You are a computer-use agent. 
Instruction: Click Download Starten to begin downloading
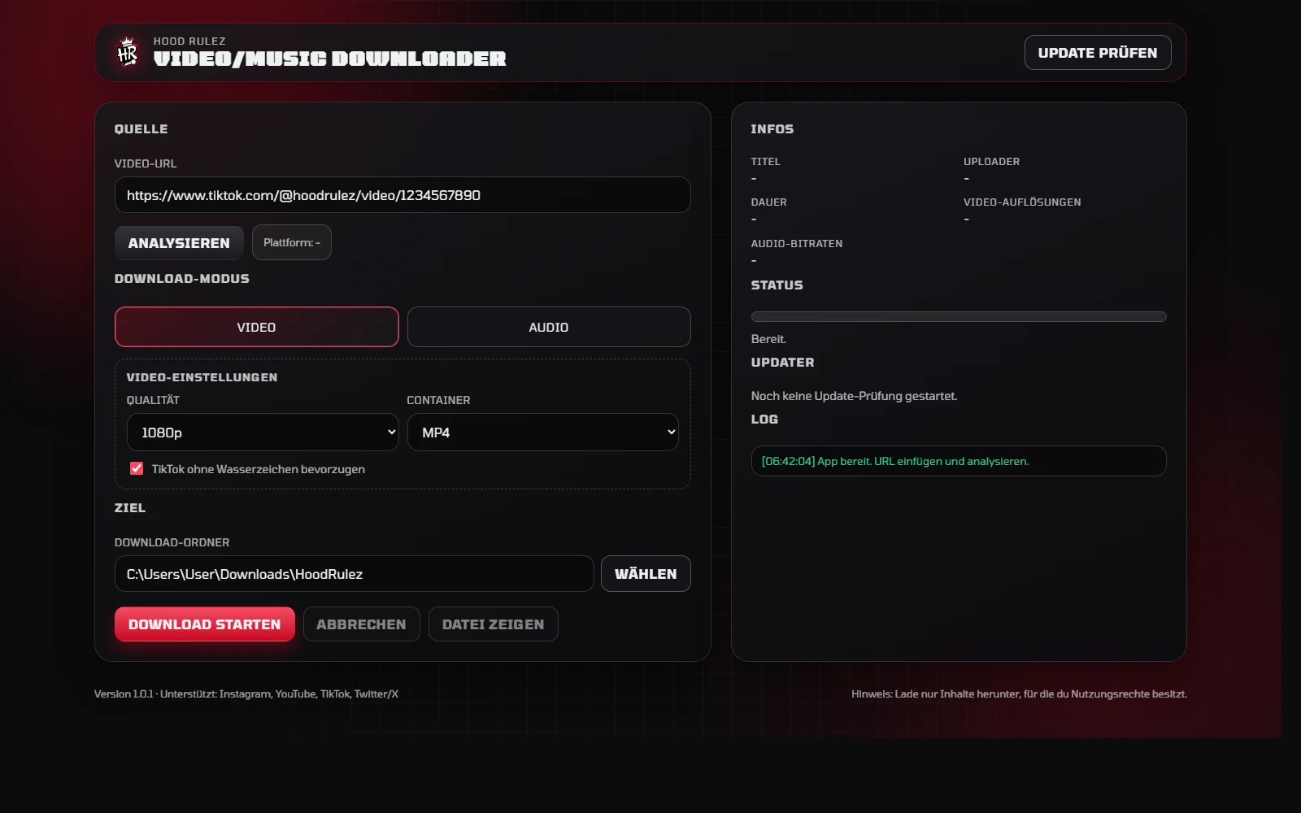(204, 624)
